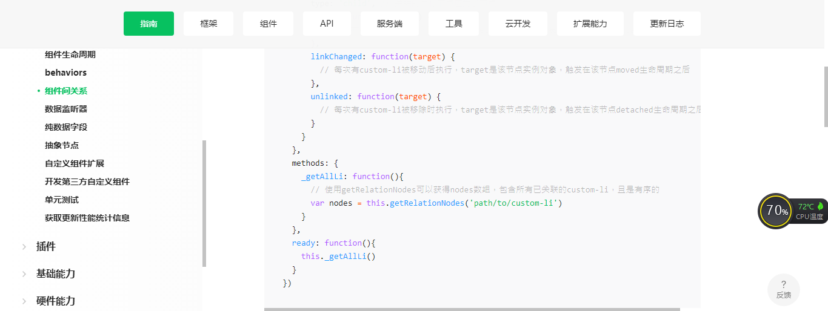Click the 70% CPU usage circle widget
The image size is (828, 311).
[775, 211]
